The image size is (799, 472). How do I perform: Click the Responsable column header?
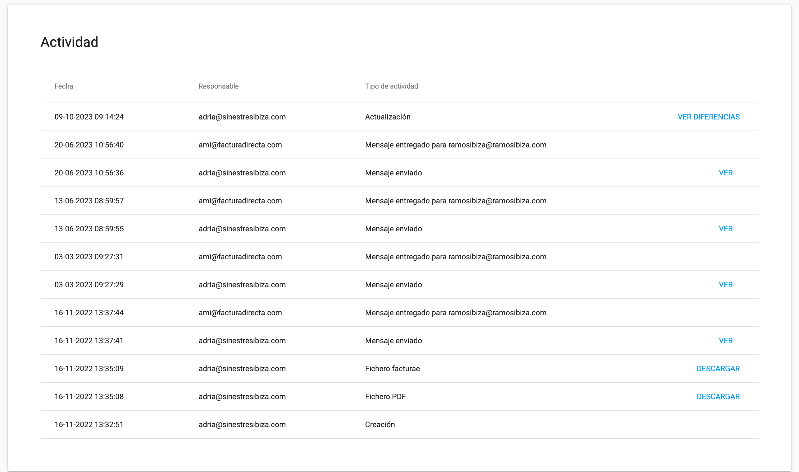click(x=219, y=87)
